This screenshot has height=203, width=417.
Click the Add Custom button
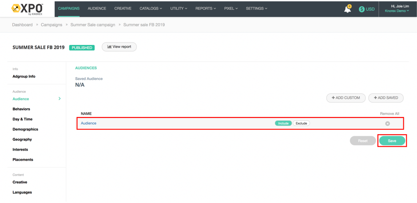pyautogui.click(x=346, y=98)
